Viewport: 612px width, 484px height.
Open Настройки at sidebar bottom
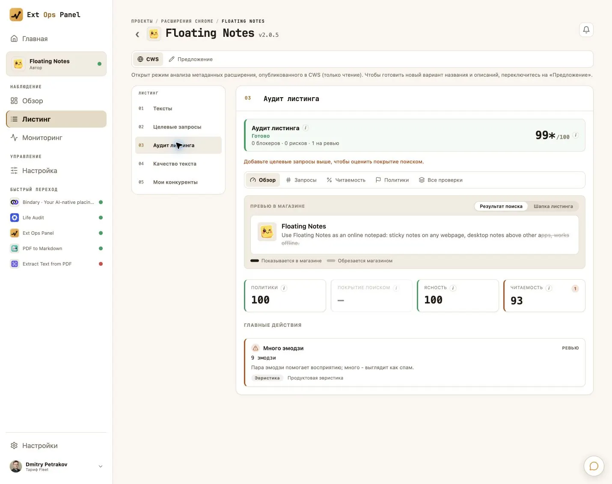click(56, 445)
